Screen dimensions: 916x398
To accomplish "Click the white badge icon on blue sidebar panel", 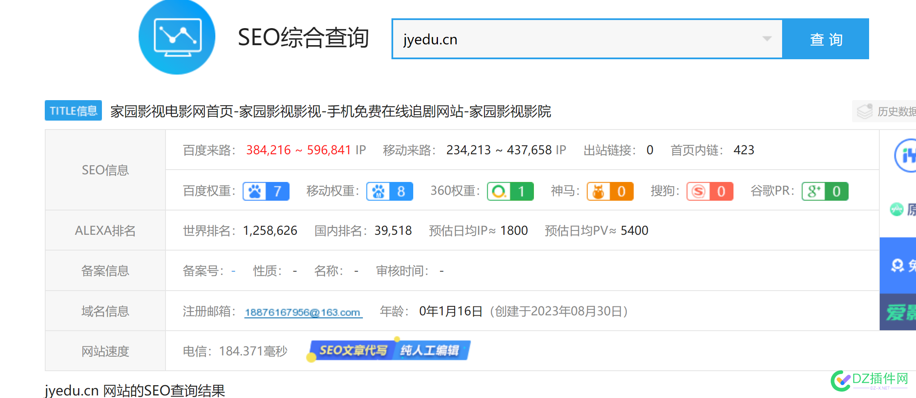I will (x=897, y=265).
